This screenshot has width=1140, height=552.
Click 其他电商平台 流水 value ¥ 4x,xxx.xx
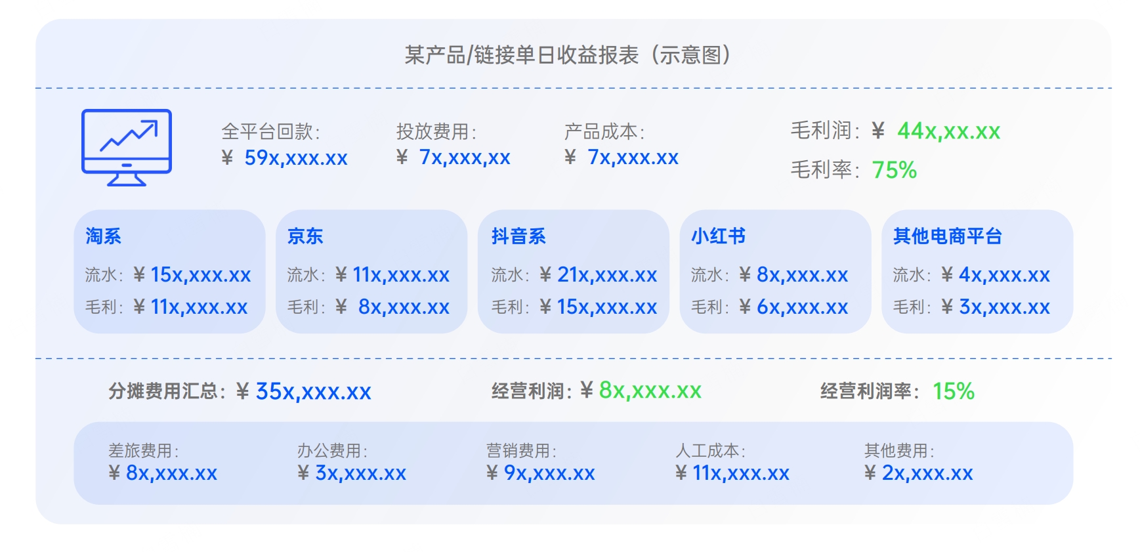click(x=996, y=275)
